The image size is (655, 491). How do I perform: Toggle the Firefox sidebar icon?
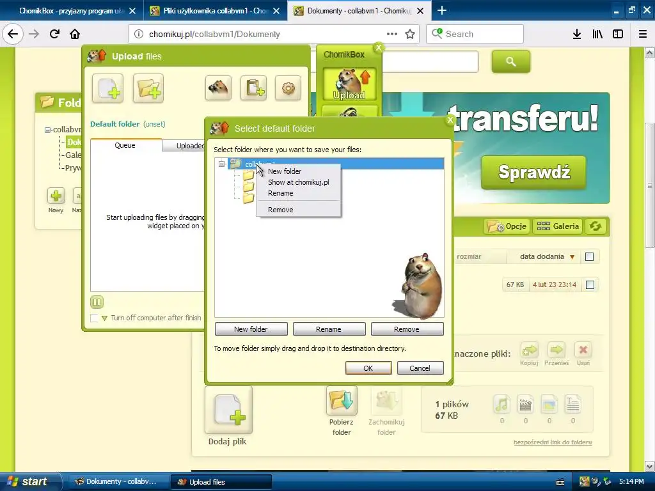coord(618,35)
